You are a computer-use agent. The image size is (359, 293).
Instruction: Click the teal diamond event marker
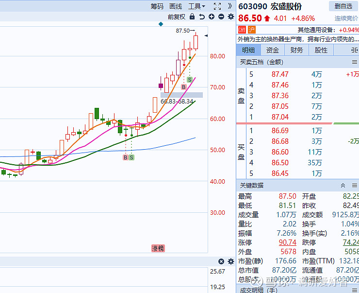[x=161, y=24]
